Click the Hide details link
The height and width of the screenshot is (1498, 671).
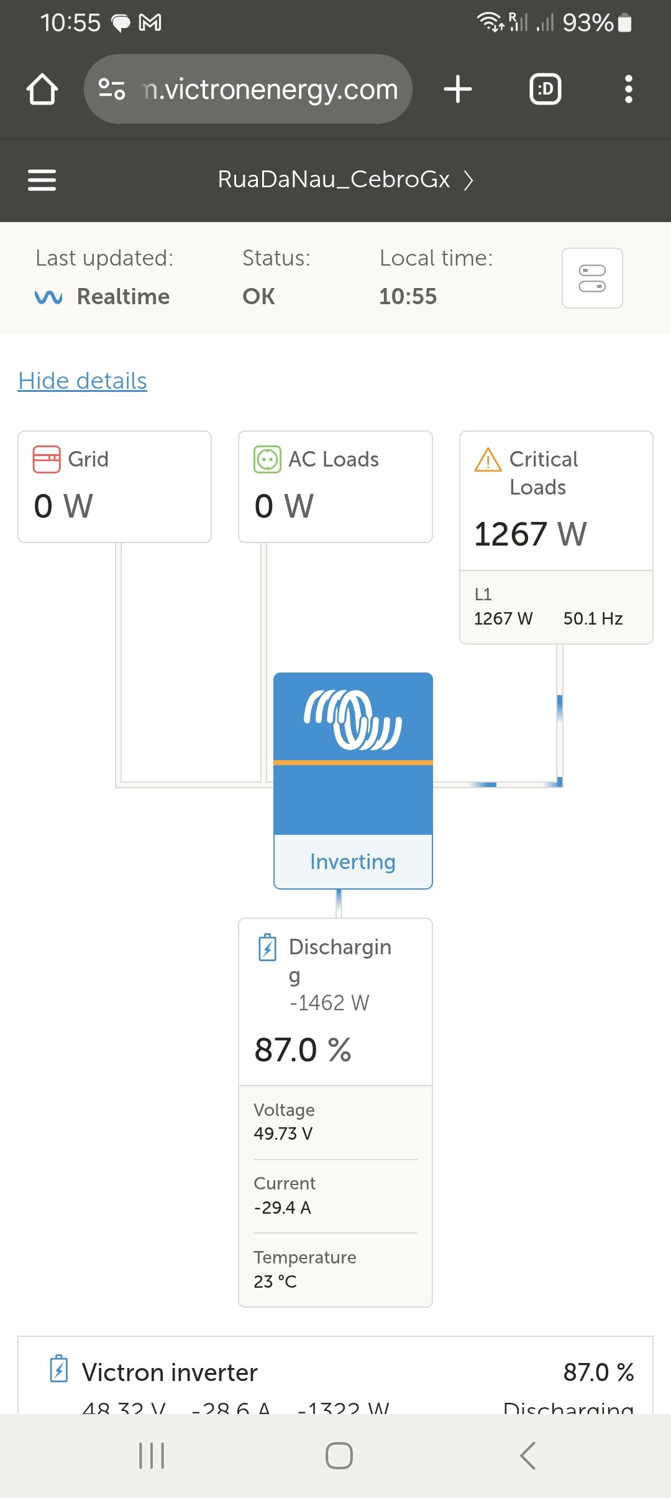tap(83, 381)
